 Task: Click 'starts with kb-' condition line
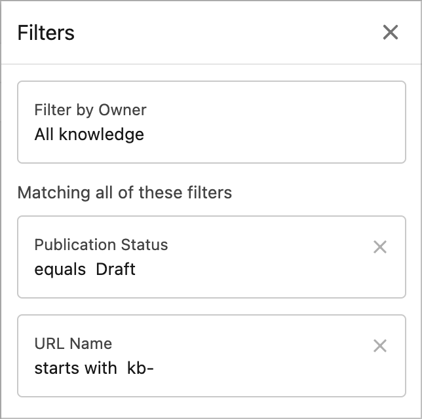[x=94, y=368]
